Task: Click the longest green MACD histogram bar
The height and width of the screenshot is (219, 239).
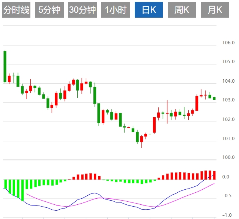Action: (x=22, y=190)
